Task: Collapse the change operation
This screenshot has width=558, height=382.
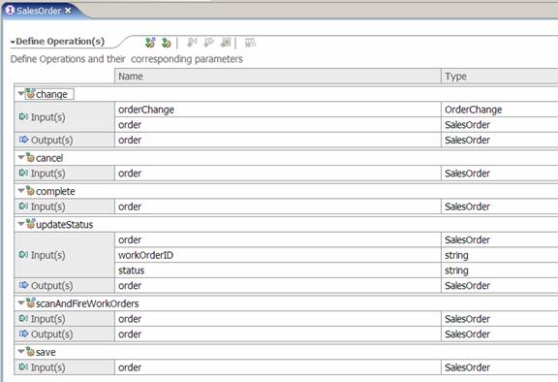Action: tap(21, 94)
